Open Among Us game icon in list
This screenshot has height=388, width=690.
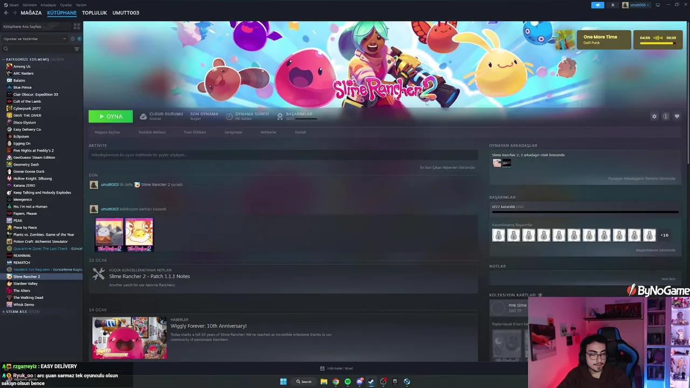click(x=9, y=66)
